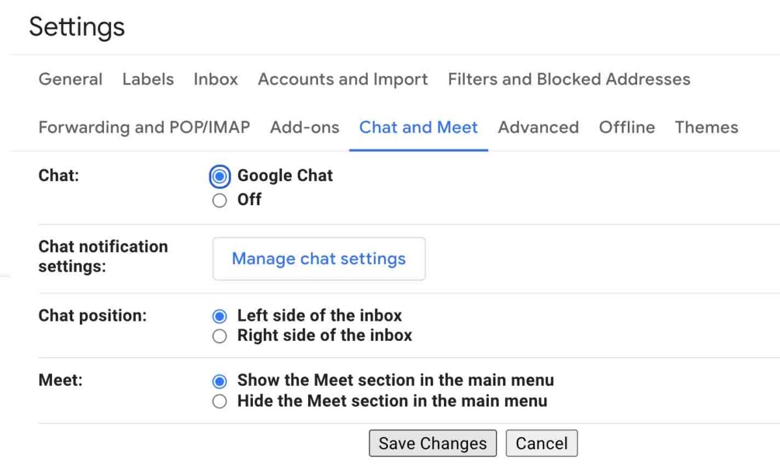Select Hide the Meet section option
The height and width of the screenshot is (476, 780).
pyautogui.click(x=220, y=401)
